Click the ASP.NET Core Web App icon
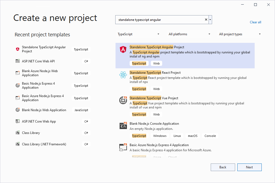This screenshot has width=275, height=183. [x=18, y=121]
